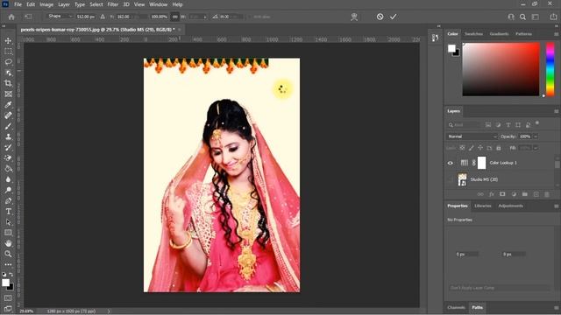Switch to the Adjustments tab
The height and width of the screenshot is (315, 561).
click(x=510, y=206)
